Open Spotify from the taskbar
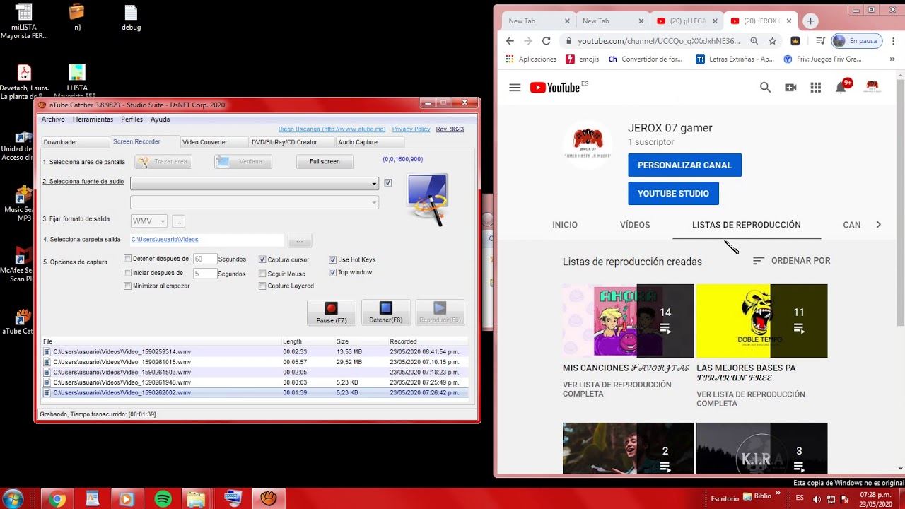Screen dimensions: 905x509 163,499
